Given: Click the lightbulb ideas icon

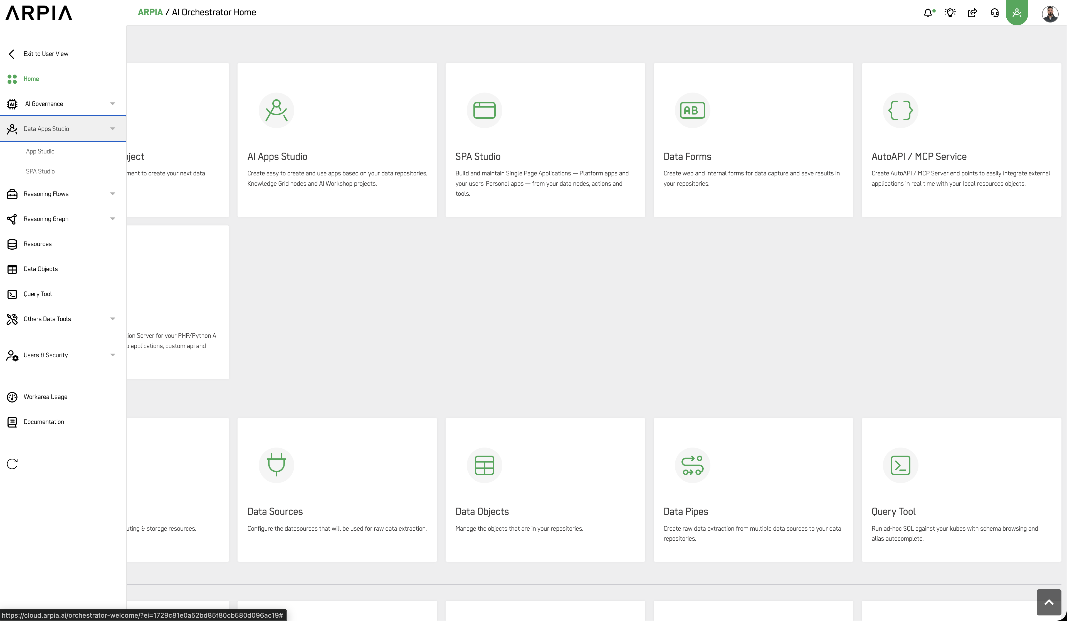Looking at the screenshot, I should [x=950, y=13].
